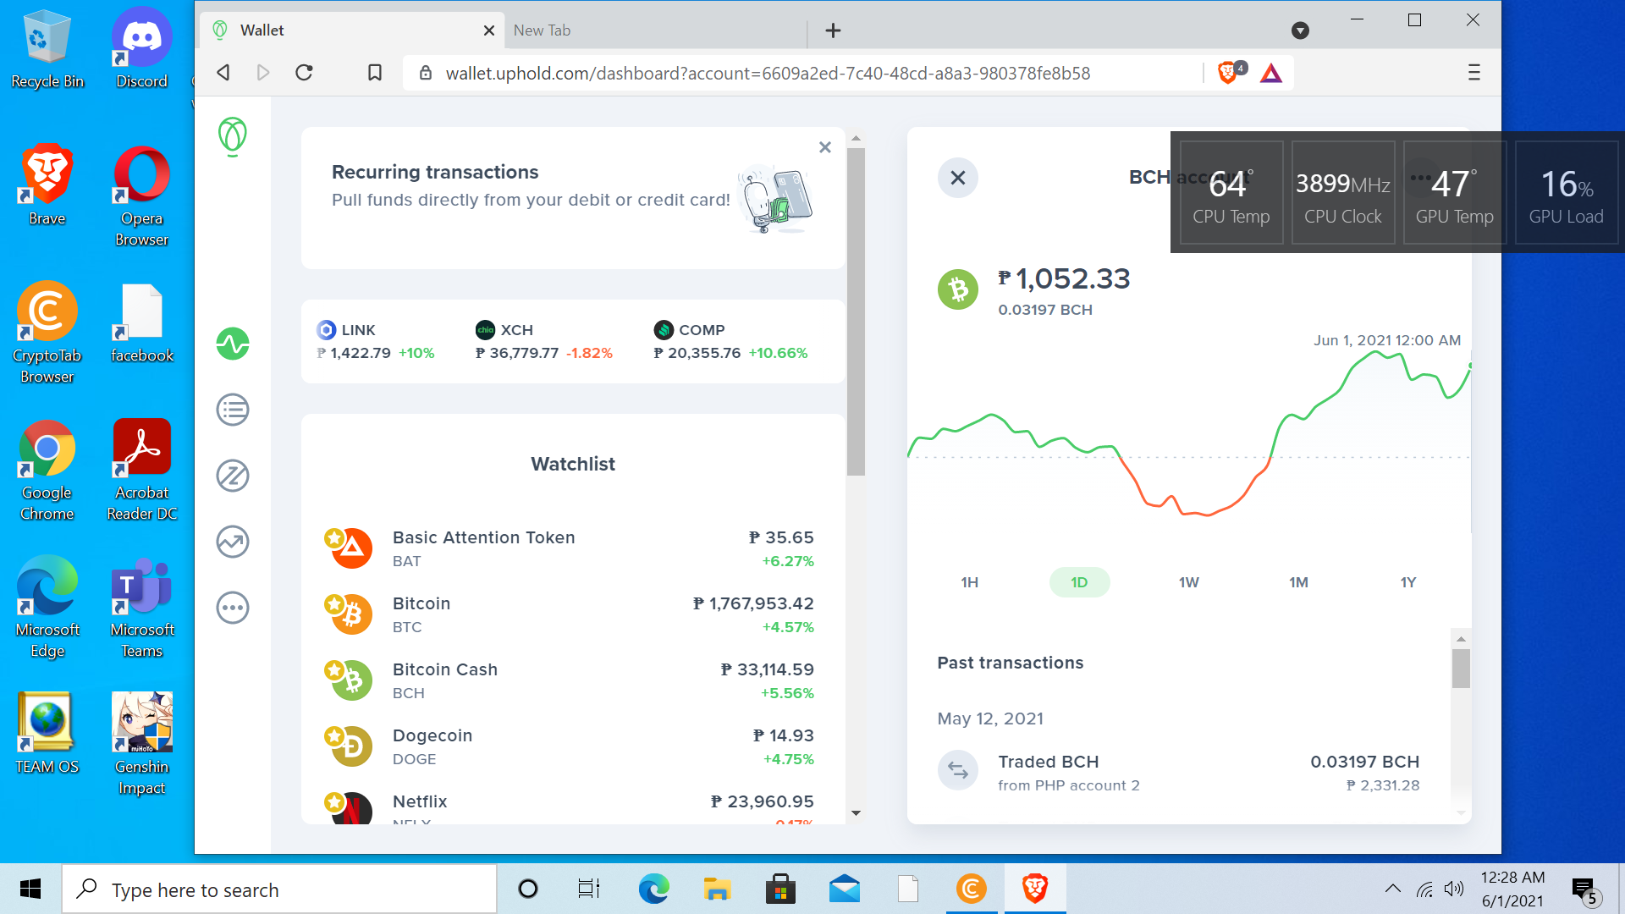This screenshot has height=914, width=1625.
Task: Click the Uphold logo in sidebar
Action: [x=232, y=136]
